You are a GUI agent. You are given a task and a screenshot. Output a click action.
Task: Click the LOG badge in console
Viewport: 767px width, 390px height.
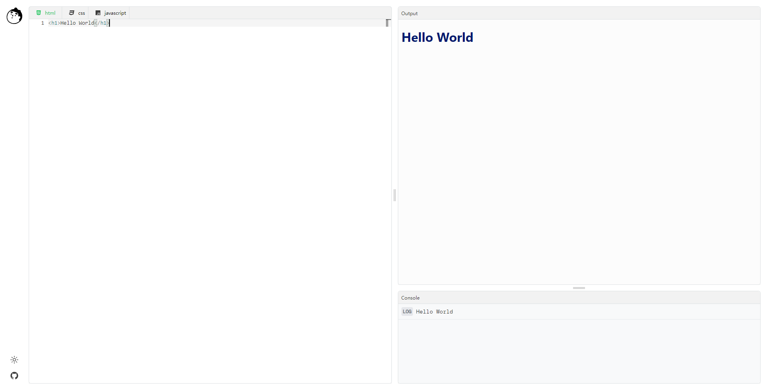407,312
